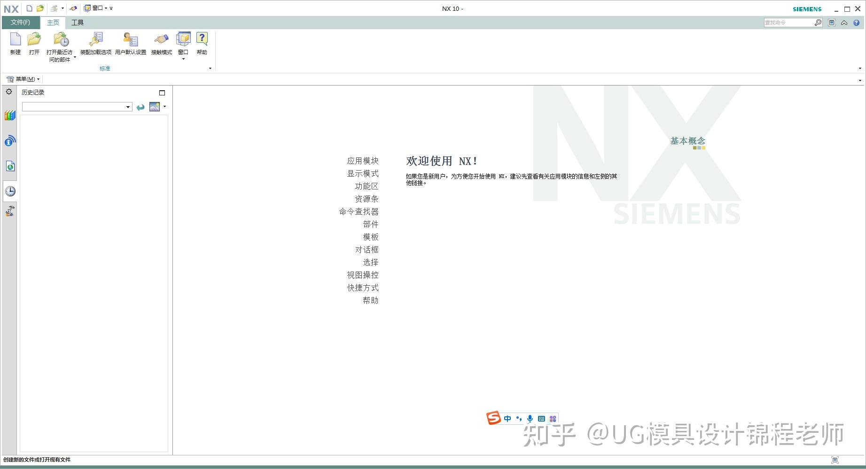Open the 快捷方式 link
This screenshot has height=469, width=866.
click(x=363, y=288)
